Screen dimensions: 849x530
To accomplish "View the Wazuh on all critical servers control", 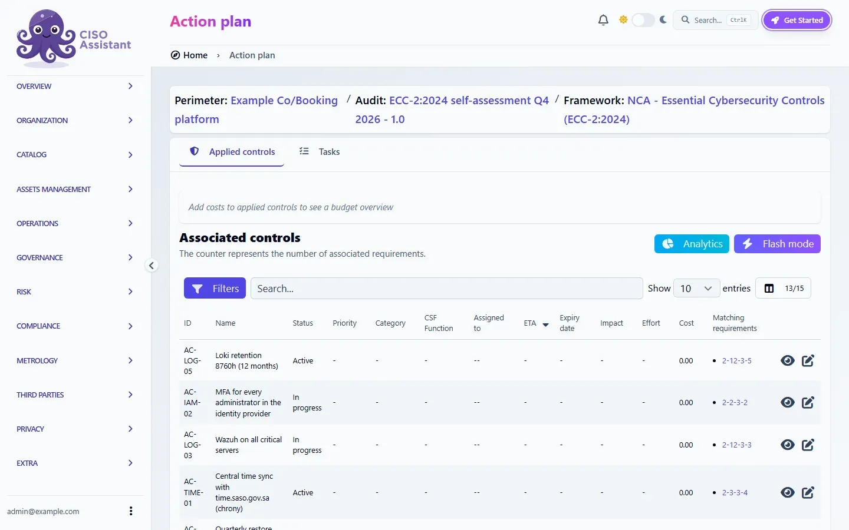I will point(788,445).
